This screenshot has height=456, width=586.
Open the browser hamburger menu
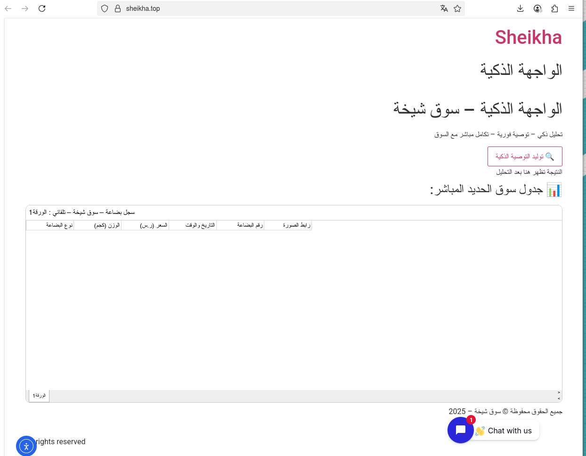click(571, 8)
